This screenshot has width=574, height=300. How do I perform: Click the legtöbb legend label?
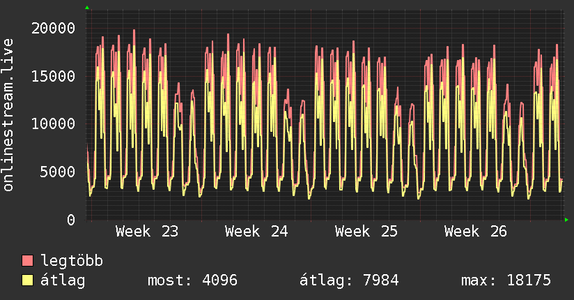click(72, 261)
